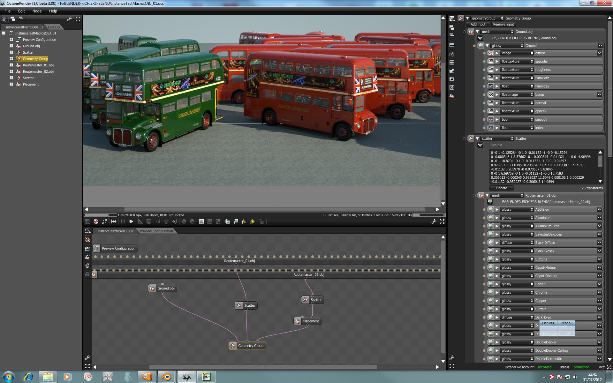The width and height of the screenshot is (613, 383).
Task: Expand the diffuse image input triangle
Action: pyautogui.click(x=497, y=53)
